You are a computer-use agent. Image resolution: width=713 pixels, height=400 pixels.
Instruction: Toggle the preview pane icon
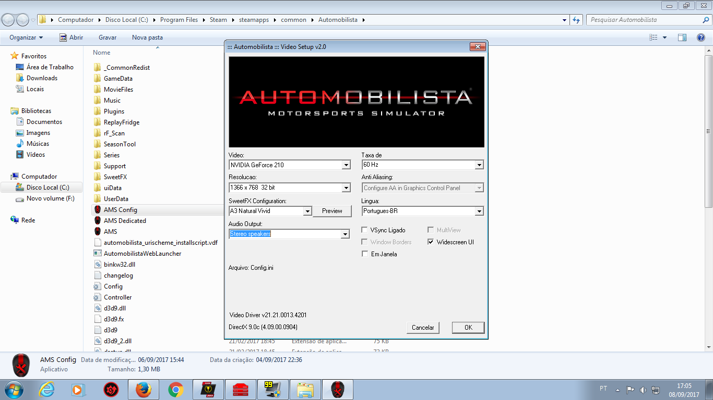[x=682, y=37]
